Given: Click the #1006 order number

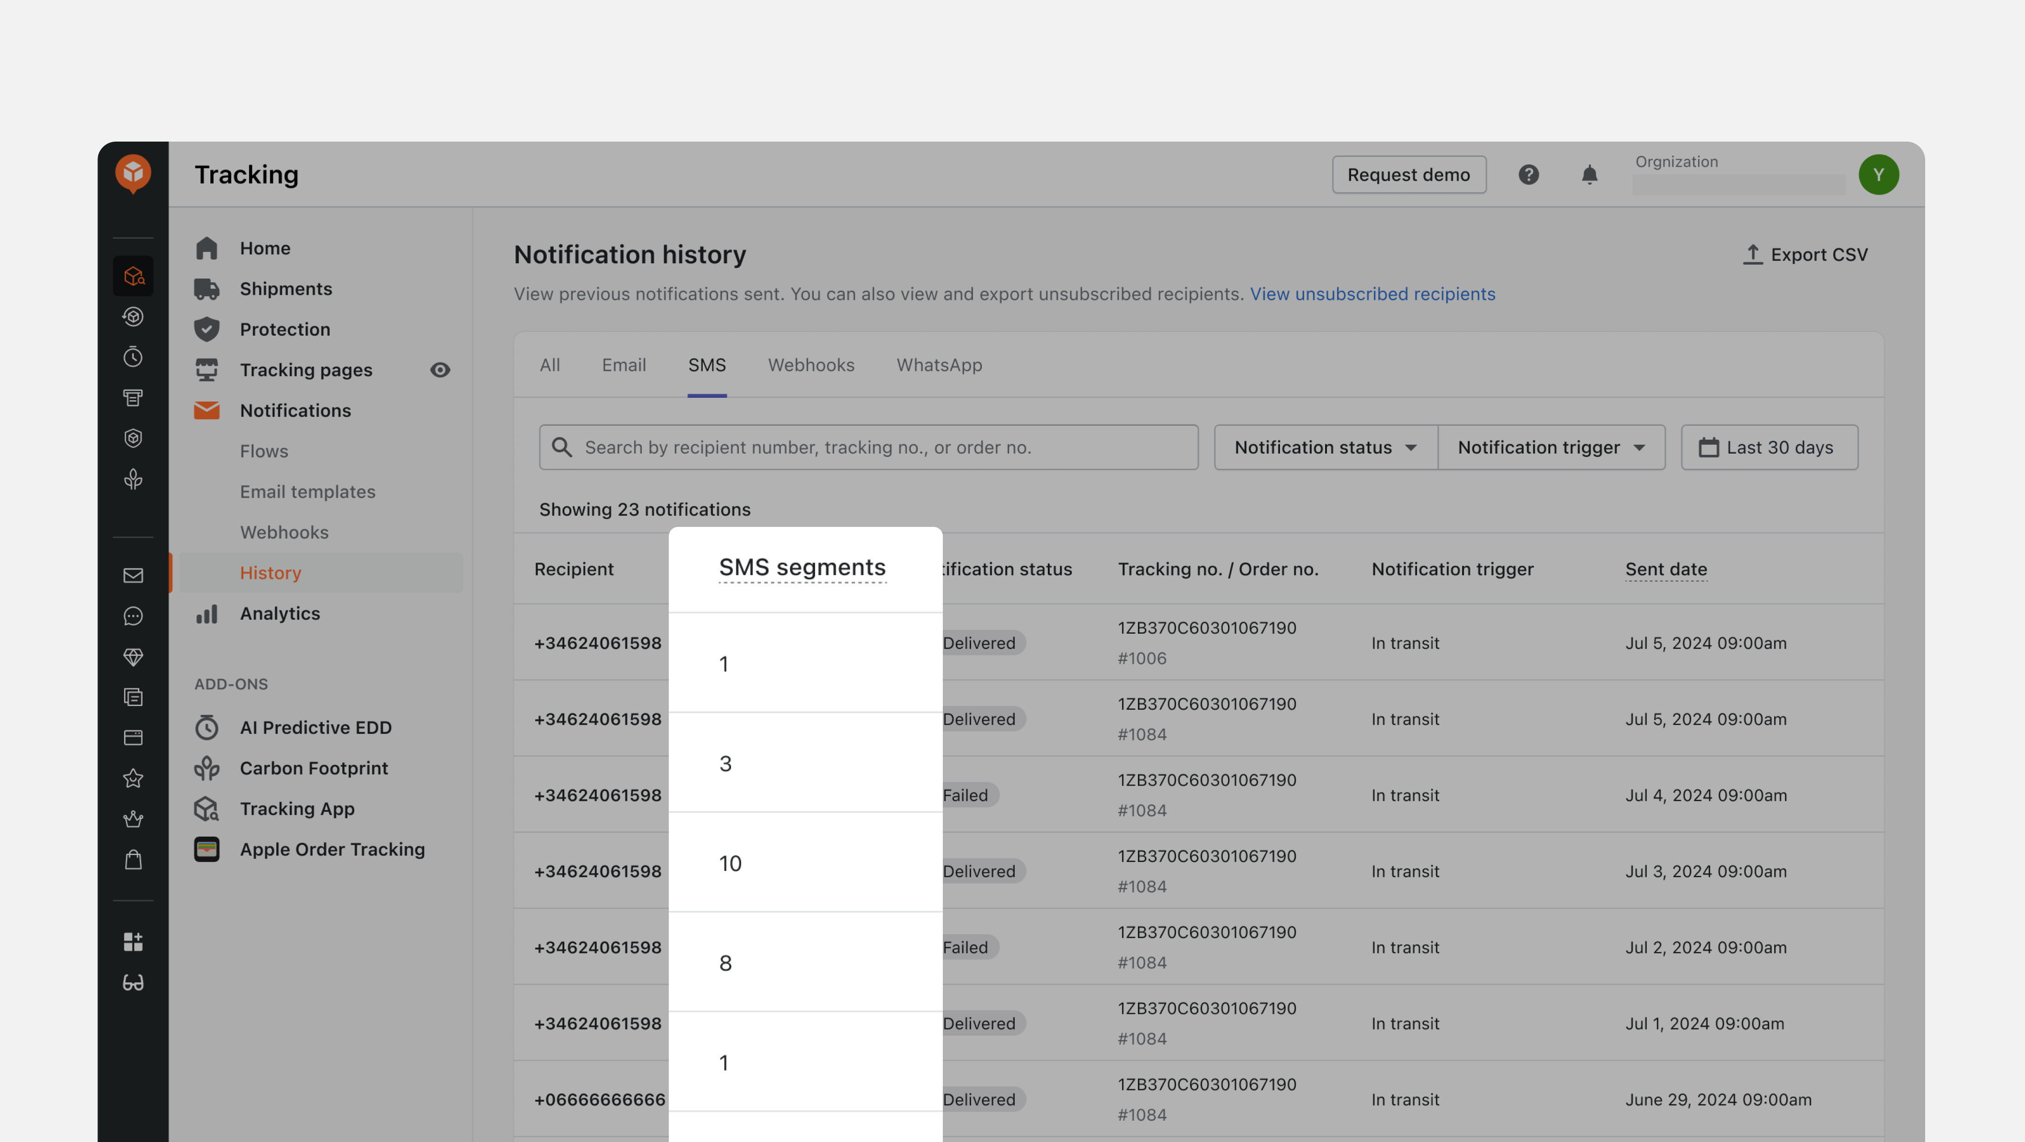Looking at the screenshot, I should coord(1142,659).
